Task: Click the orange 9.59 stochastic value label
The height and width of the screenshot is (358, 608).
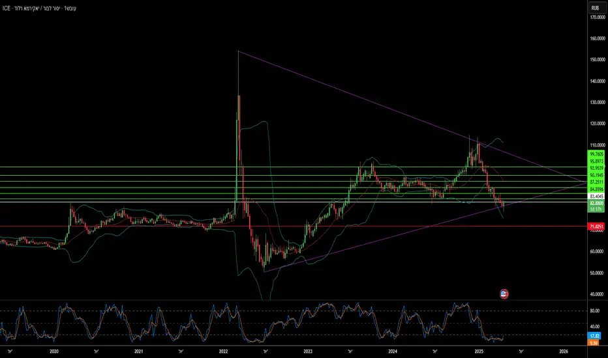Action: 594,343
